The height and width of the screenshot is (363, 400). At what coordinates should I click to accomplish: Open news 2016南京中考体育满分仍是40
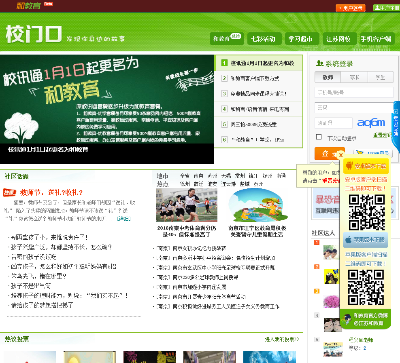[x=187, y=231]
